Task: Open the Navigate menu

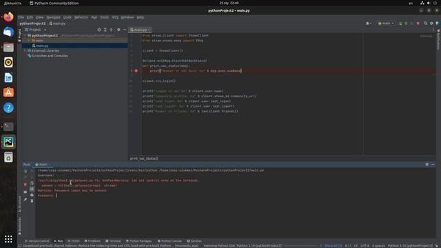Action: coord(53,17)
